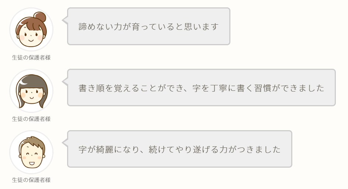Click the word 綺麗 in the bottom bubble
348x189 pixels.
[105, 149]
